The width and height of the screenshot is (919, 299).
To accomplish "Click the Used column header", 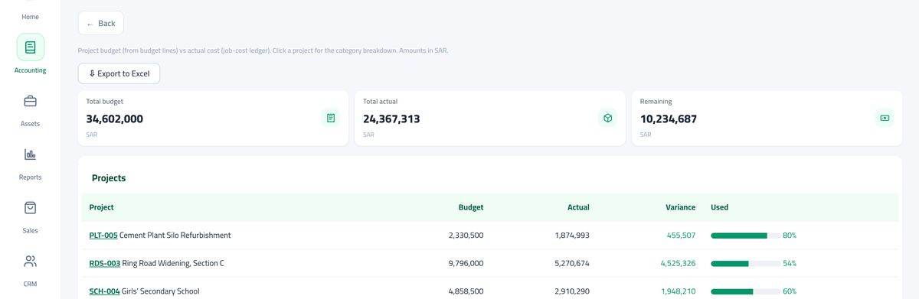I will (x=720, y=207).
